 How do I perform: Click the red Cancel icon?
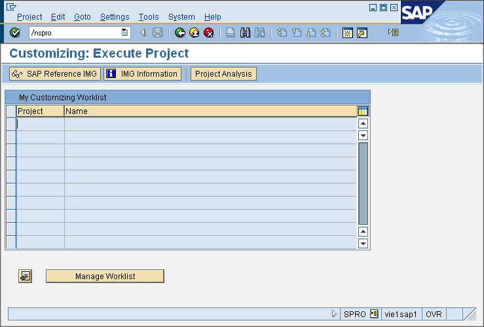tap(208, 33)
